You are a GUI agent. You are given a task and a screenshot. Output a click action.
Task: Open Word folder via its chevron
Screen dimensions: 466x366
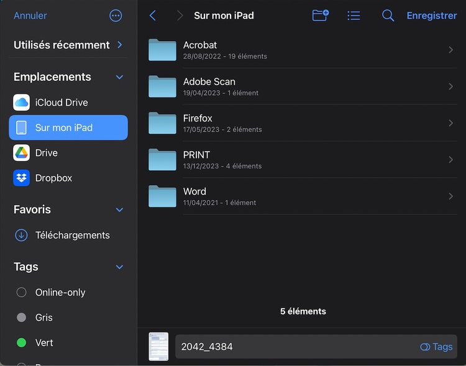(x=451, y=196)
